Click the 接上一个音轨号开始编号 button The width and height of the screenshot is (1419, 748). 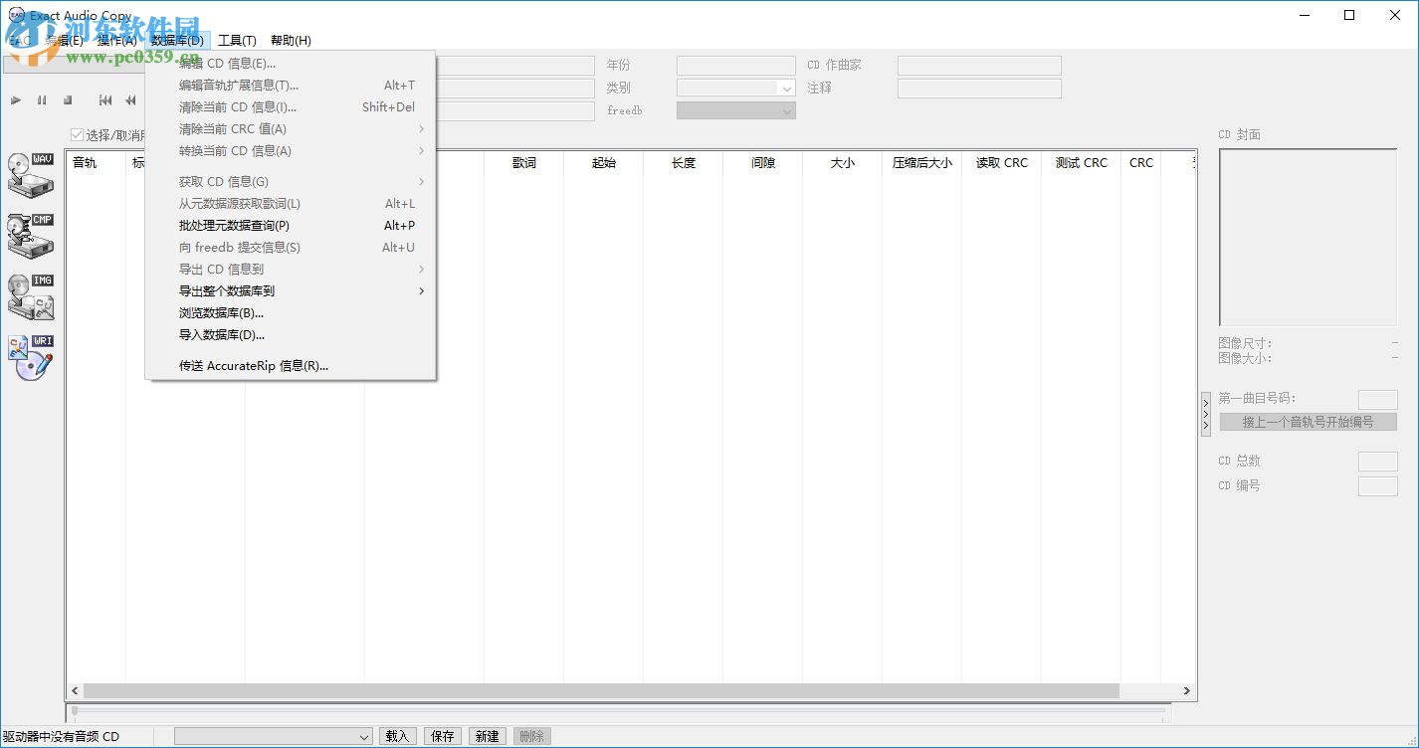point(1307,421)
